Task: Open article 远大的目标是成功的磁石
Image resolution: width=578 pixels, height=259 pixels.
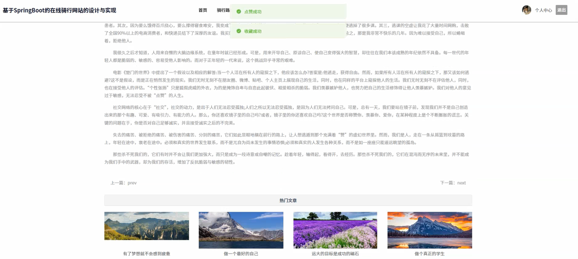Action: (335, 254)
